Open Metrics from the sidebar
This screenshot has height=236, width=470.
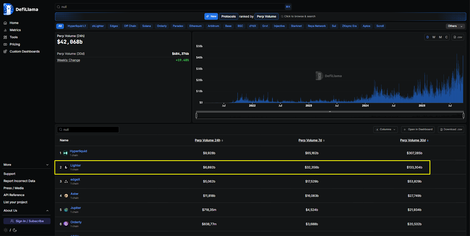pyautogui.click(x=15, y=30)
